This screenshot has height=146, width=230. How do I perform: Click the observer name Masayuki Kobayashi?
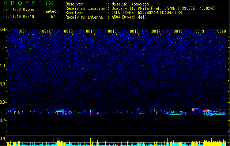click(131, 4)
